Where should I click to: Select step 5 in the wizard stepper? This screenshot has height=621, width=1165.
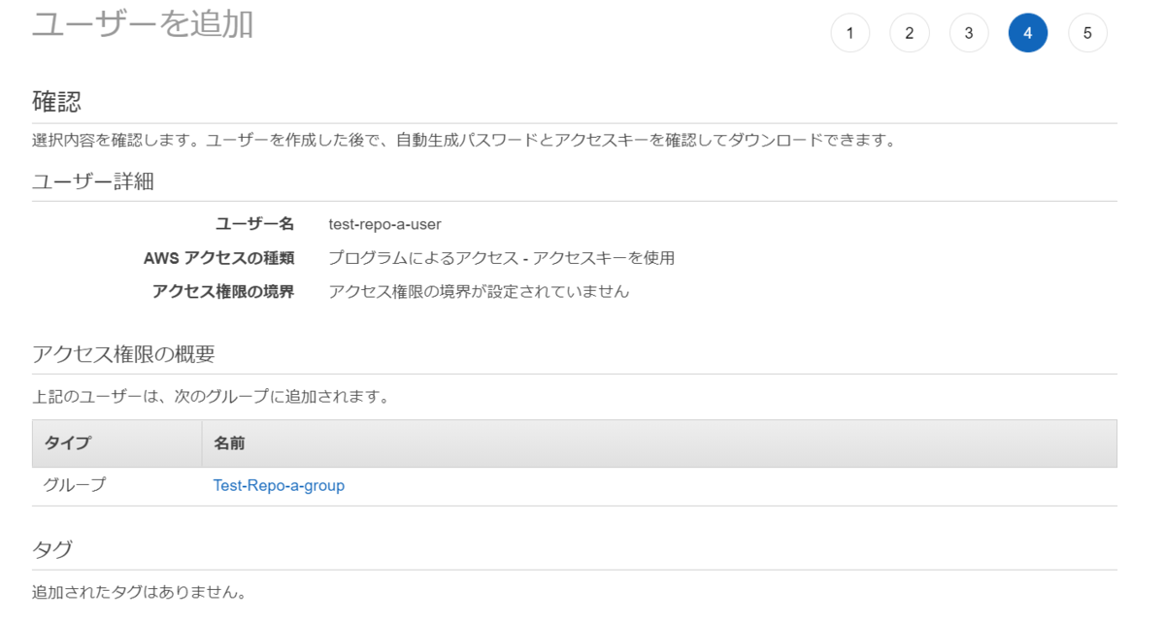1087,32
